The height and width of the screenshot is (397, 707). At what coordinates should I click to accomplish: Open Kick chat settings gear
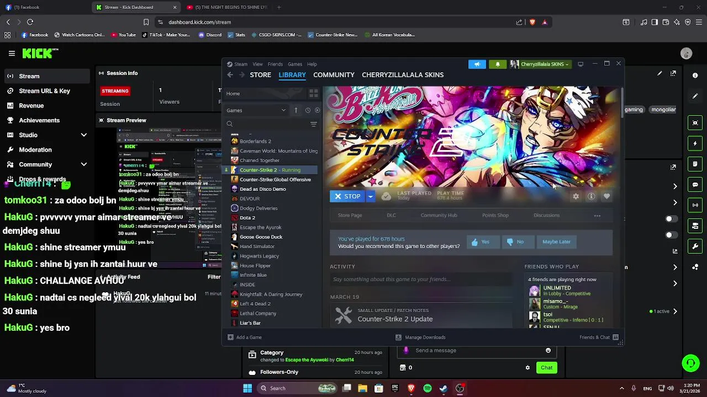[x=527, y=368]
